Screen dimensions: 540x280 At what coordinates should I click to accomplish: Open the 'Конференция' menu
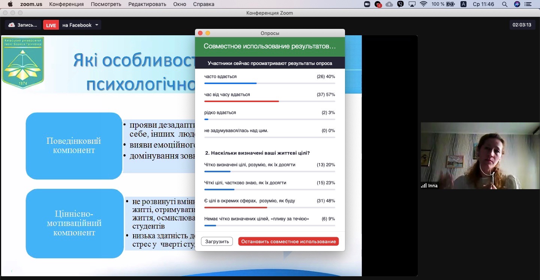pos(66,4)
